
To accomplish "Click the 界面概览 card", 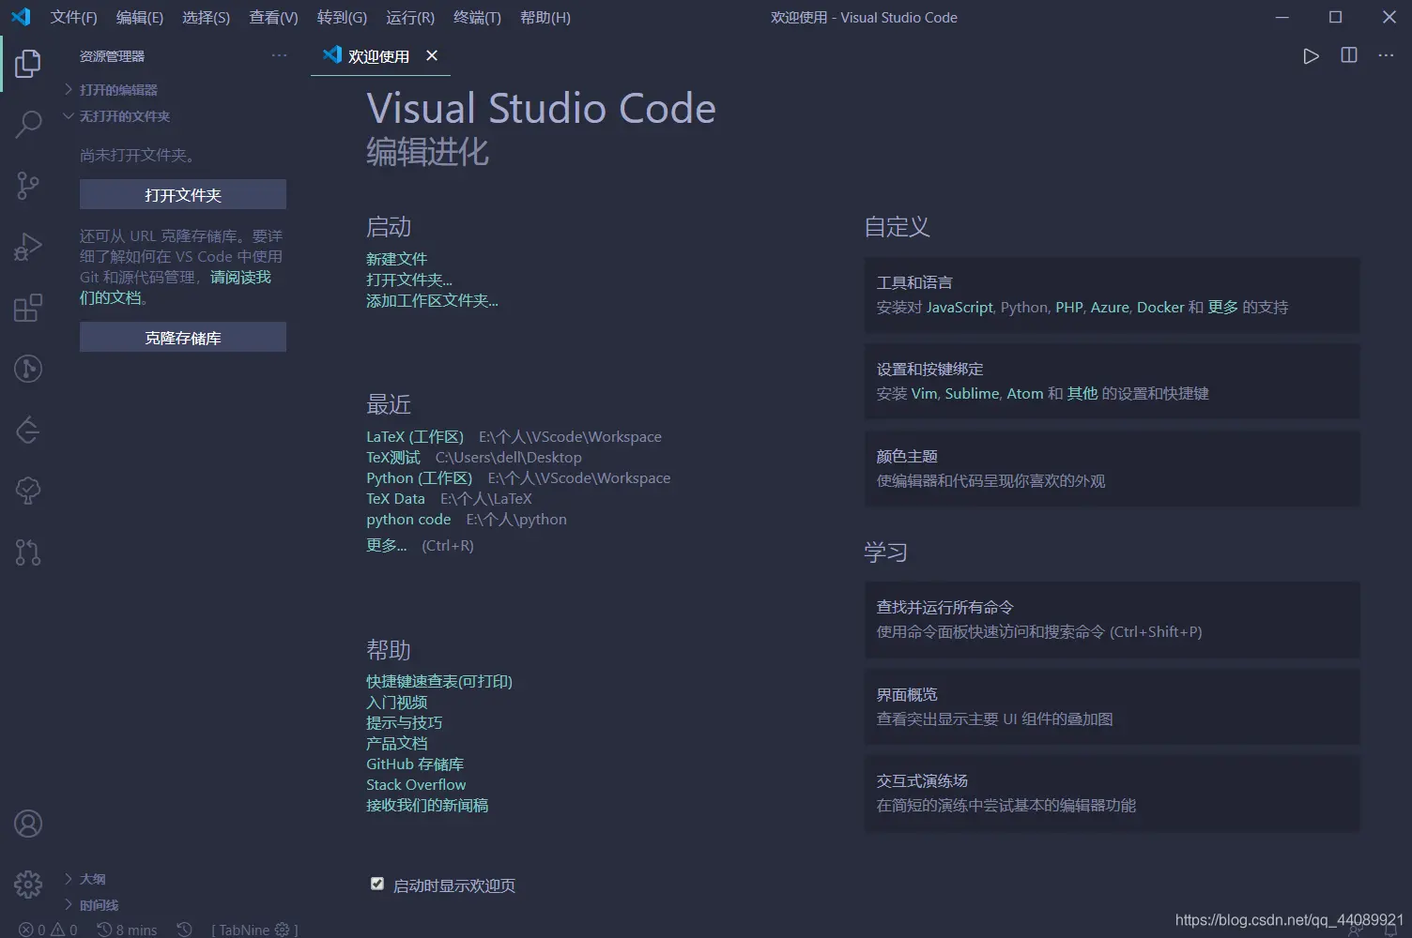I will click(x=1112, y=706).
